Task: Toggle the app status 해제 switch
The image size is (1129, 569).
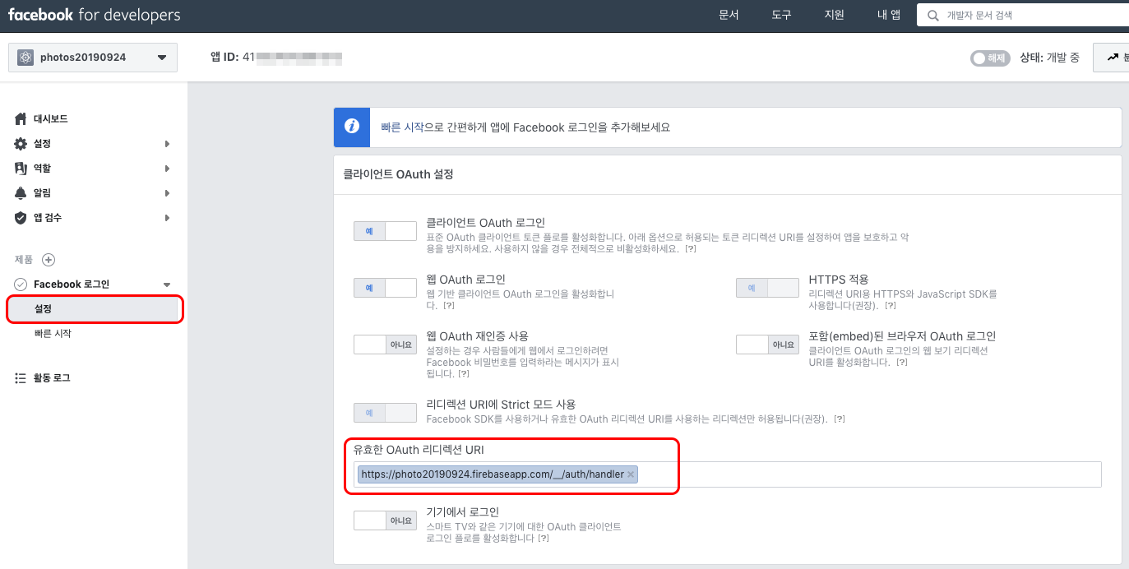Action: (990, 58)
